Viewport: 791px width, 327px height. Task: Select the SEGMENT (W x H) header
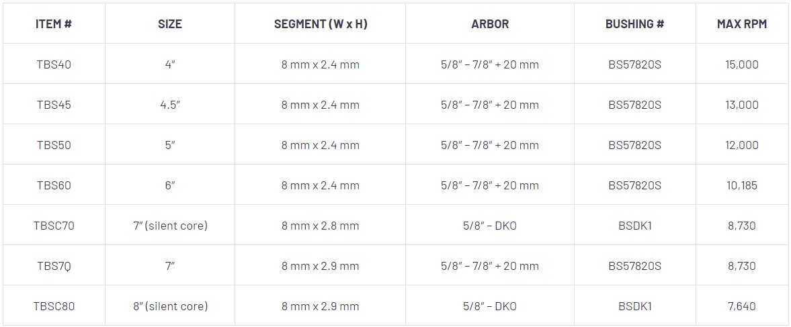coord(321,24)
